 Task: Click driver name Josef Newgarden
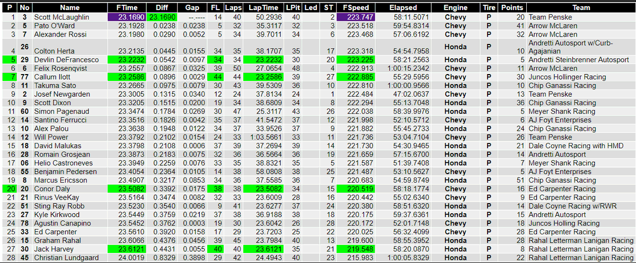point(61,94)
